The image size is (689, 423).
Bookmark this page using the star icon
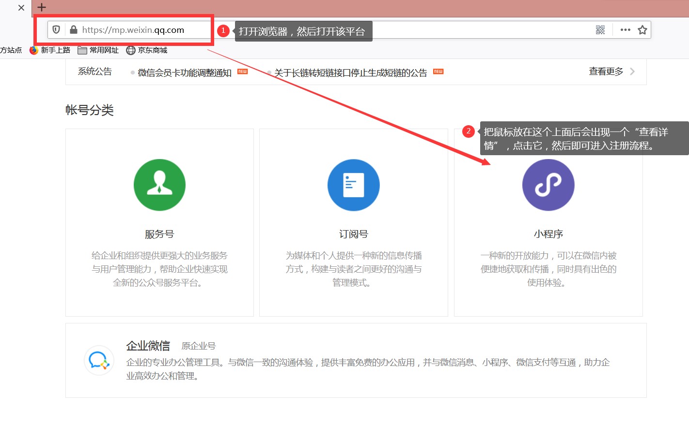tap(642, 29)
